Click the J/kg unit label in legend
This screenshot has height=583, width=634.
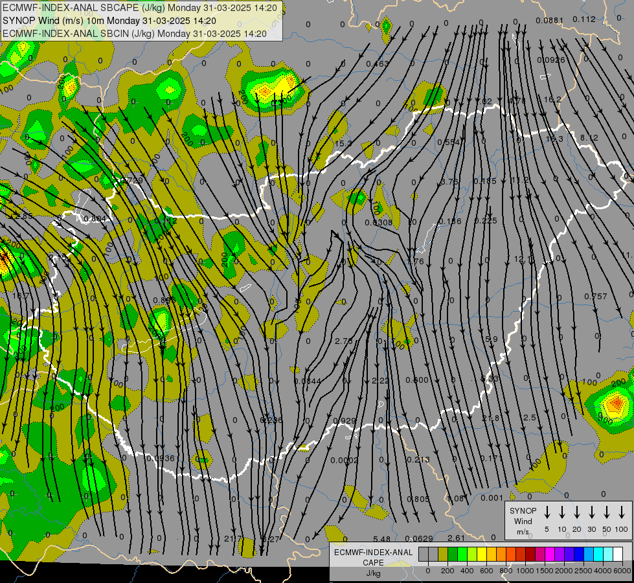373,573
